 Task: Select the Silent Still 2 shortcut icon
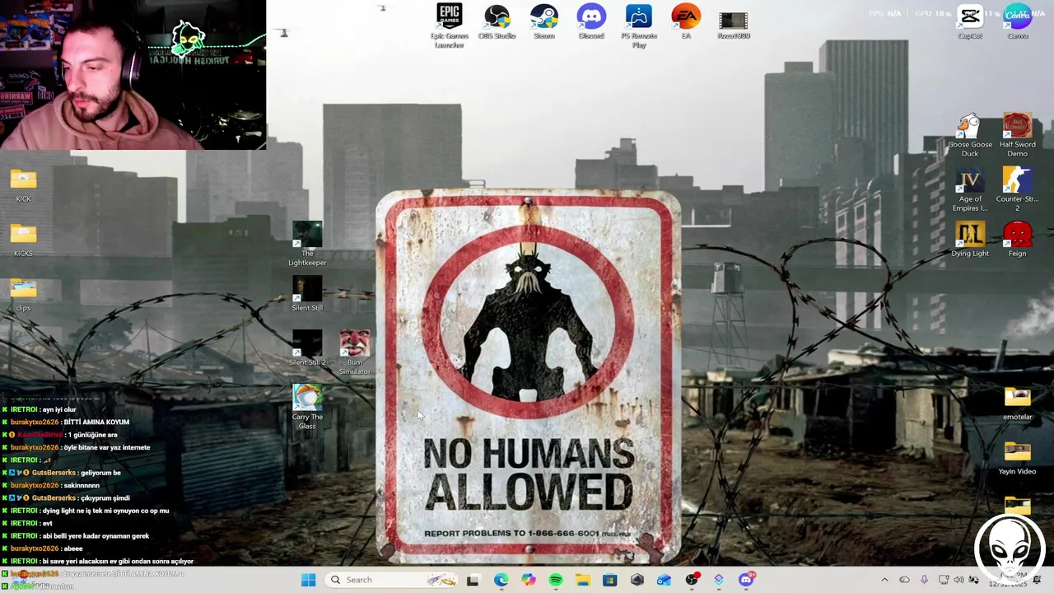[x=307, y=348]
